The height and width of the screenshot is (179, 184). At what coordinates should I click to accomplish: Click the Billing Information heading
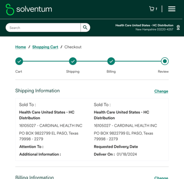[x=34, y=177]
